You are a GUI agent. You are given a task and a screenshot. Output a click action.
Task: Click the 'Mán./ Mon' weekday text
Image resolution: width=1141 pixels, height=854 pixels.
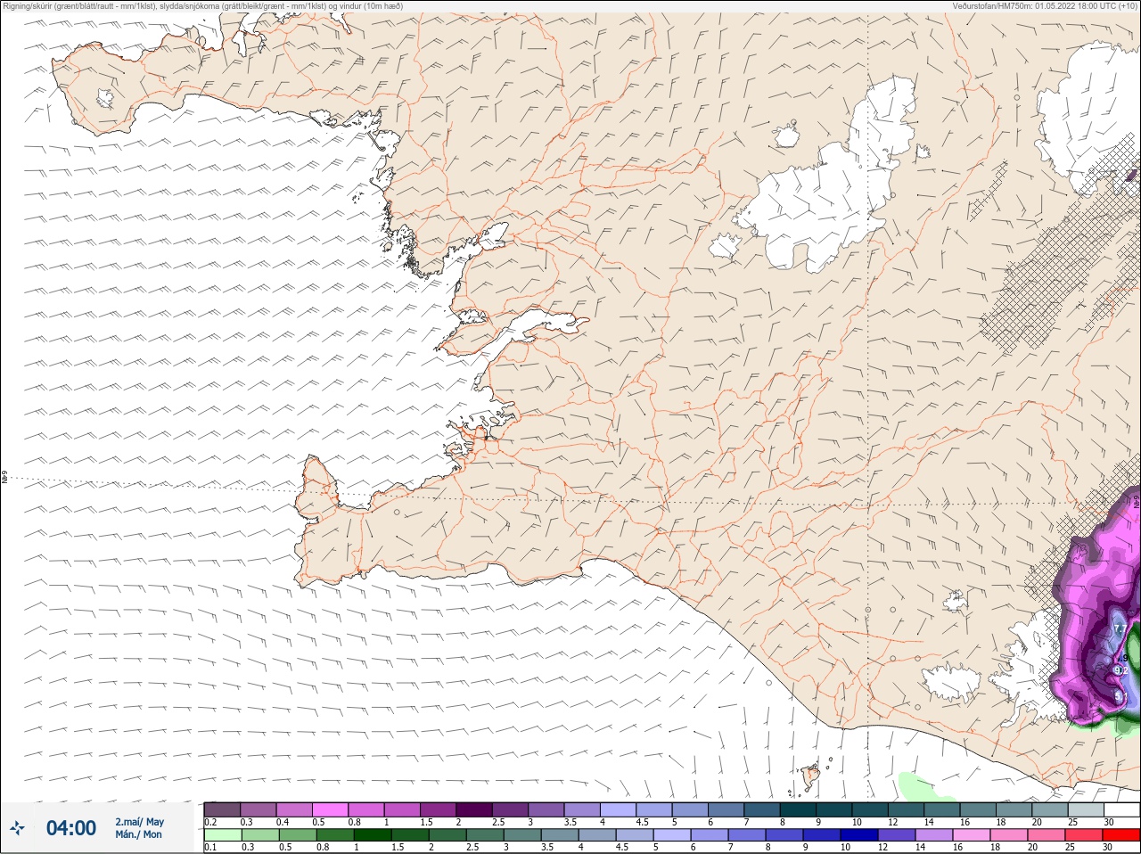tap(139, 835)
